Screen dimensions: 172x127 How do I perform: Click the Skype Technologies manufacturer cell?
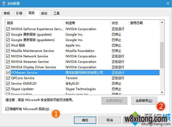point(81,89)
